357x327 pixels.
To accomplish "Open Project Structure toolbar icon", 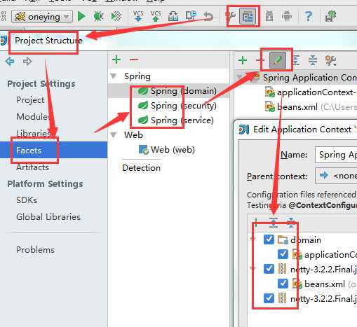I will (248, 16).
